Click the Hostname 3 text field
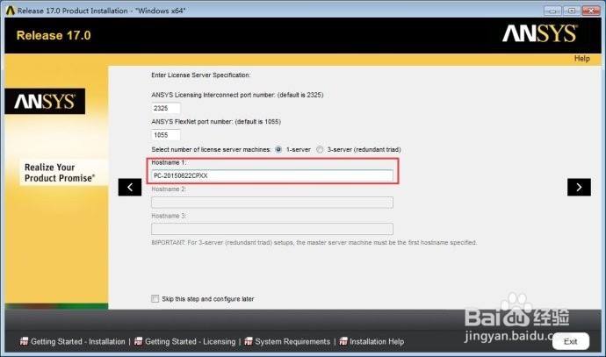 tap(272, 229)
